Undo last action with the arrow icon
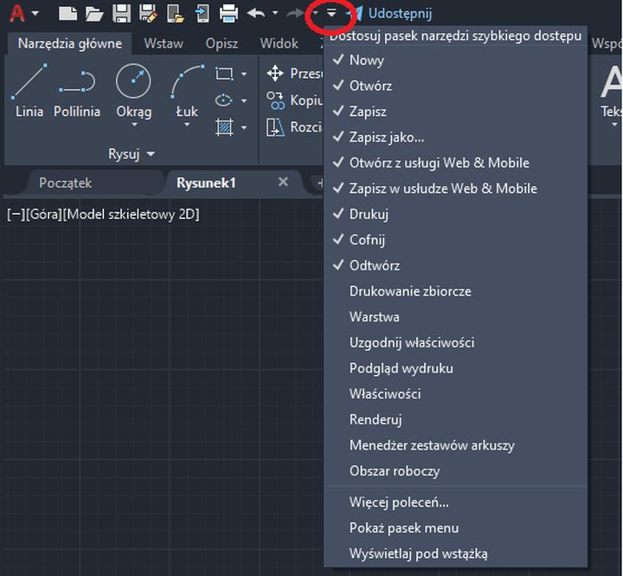 point(256,13)
